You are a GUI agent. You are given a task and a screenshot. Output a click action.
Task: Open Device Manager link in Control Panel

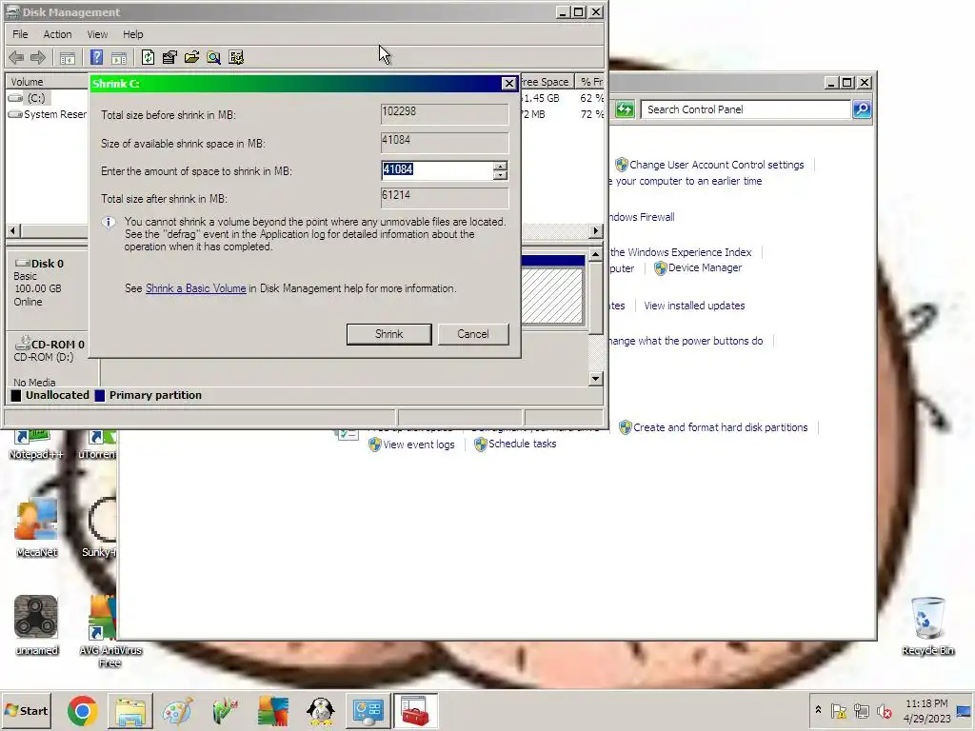click(705, 267)
